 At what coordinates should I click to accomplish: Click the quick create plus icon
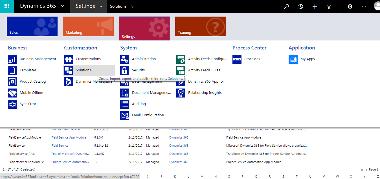click(x=315, y=6)
